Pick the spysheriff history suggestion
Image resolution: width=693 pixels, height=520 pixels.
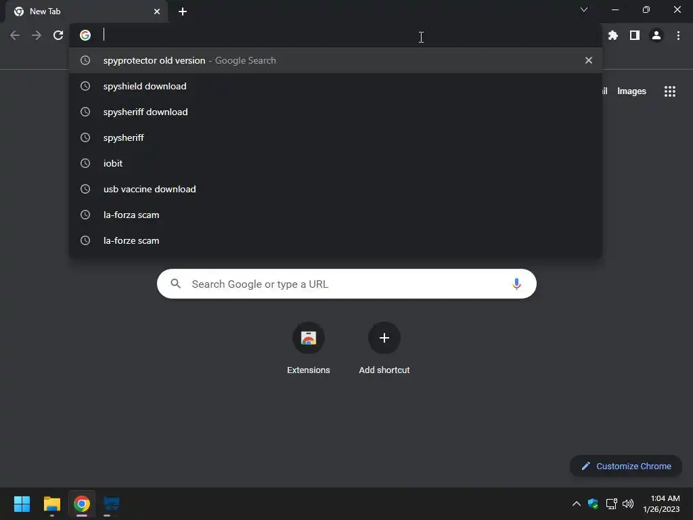(x=336, y=137)
